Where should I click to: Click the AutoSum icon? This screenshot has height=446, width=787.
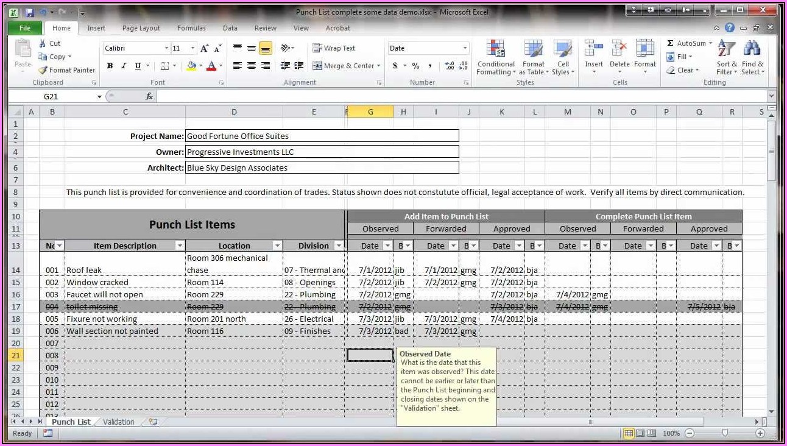coord(671,43)
